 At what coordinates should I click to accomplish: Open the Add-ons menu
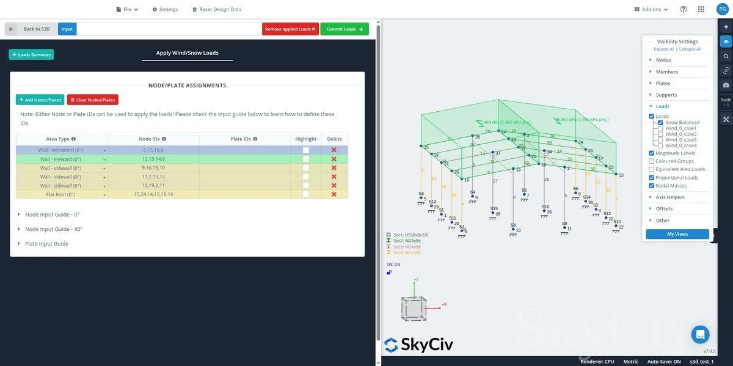click(651, 9)
